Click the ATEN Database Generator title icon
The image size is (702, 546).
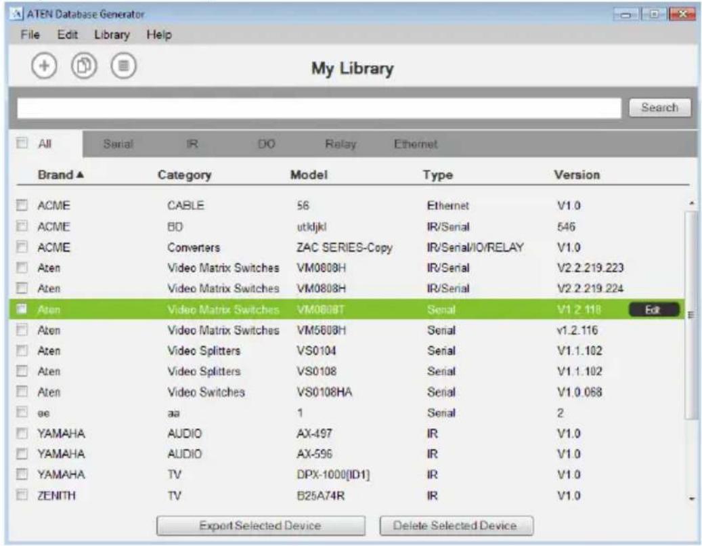(x=16, y=14)
